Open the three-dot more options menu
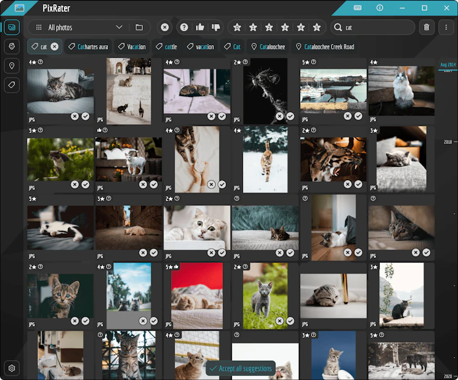458x380 pixels. (x=446, y=28)
